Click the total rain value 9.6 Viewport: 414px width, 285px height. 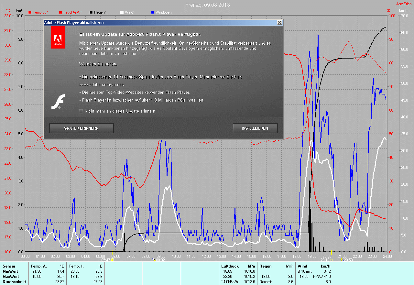point(290,281)
